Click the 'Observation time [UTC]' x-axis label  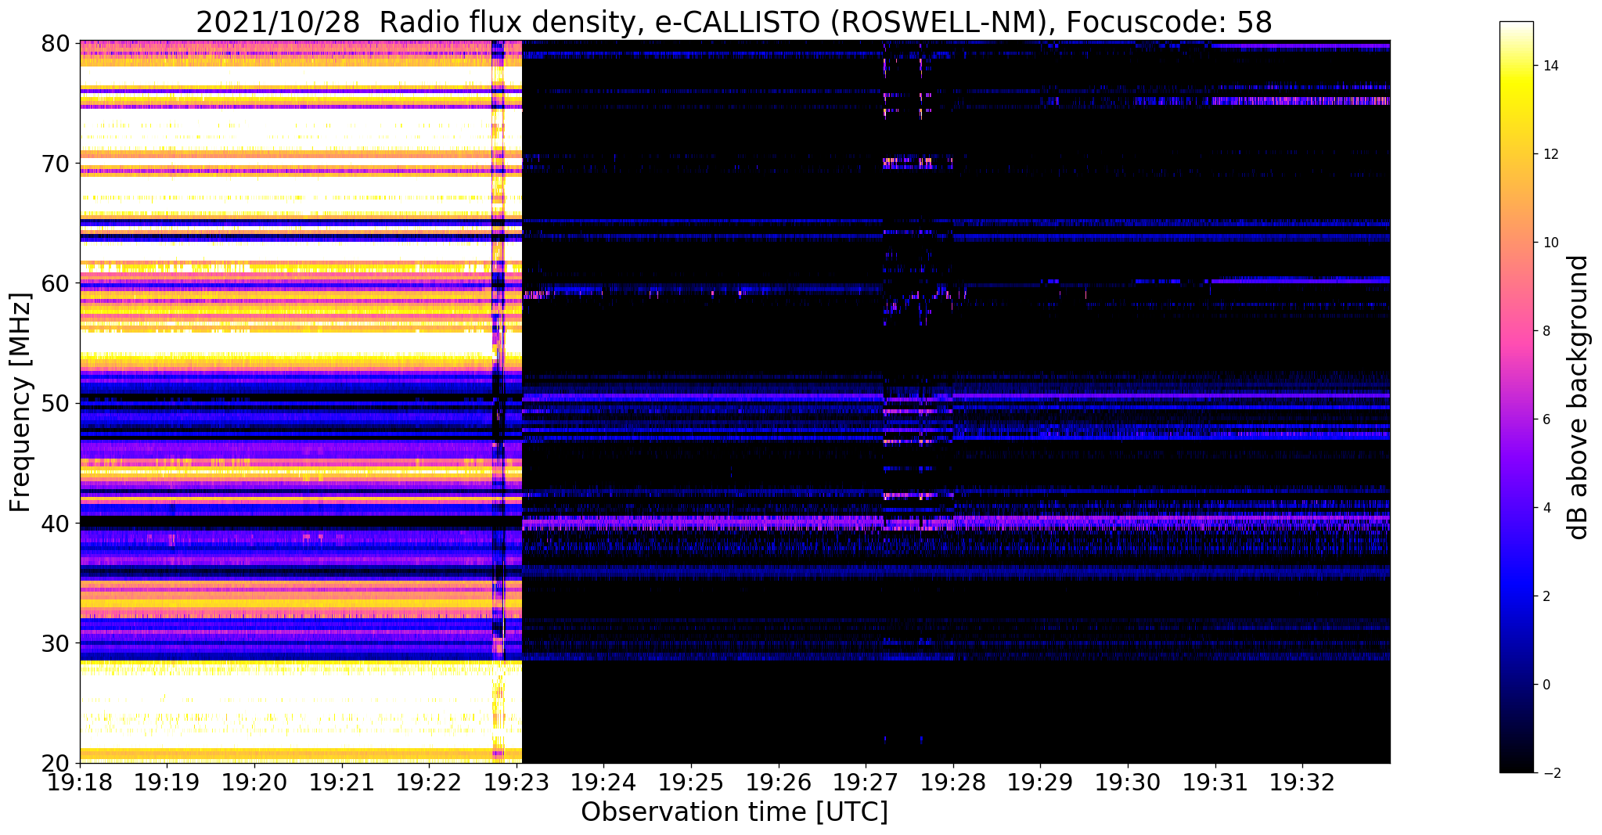[734, 812]
